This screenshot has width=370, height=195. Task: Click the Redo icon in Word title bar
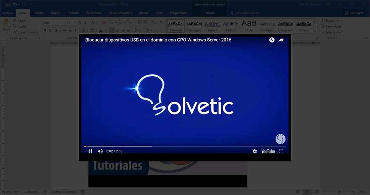coord(24,4)
